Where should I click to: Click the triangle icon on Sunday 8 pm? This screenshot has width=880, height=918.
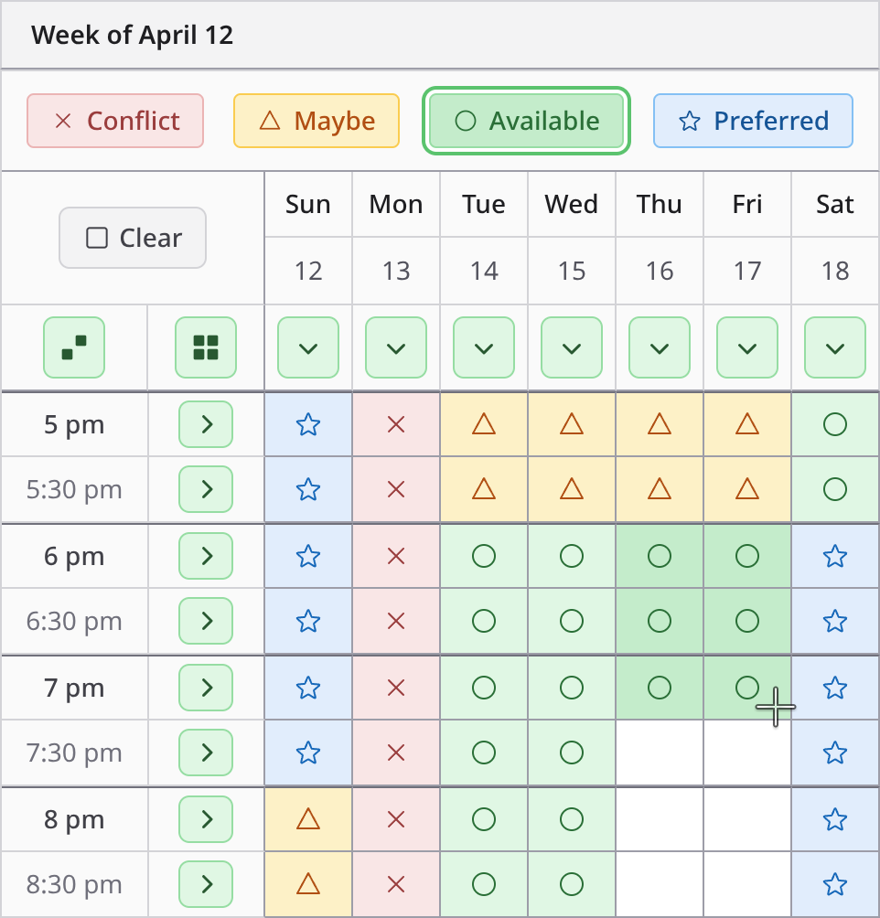point(308,819)
